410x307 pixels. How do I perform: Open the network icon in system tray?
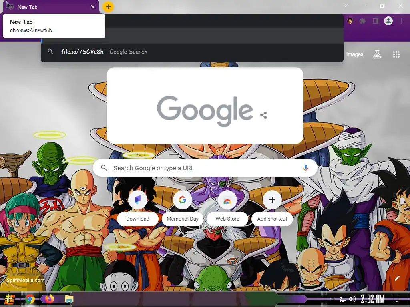pyautogui.click(x=343, y=299)
